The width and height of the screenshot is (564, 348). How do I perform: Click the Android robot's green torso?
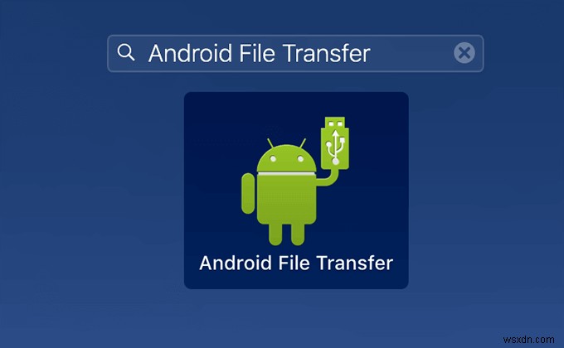286,200
